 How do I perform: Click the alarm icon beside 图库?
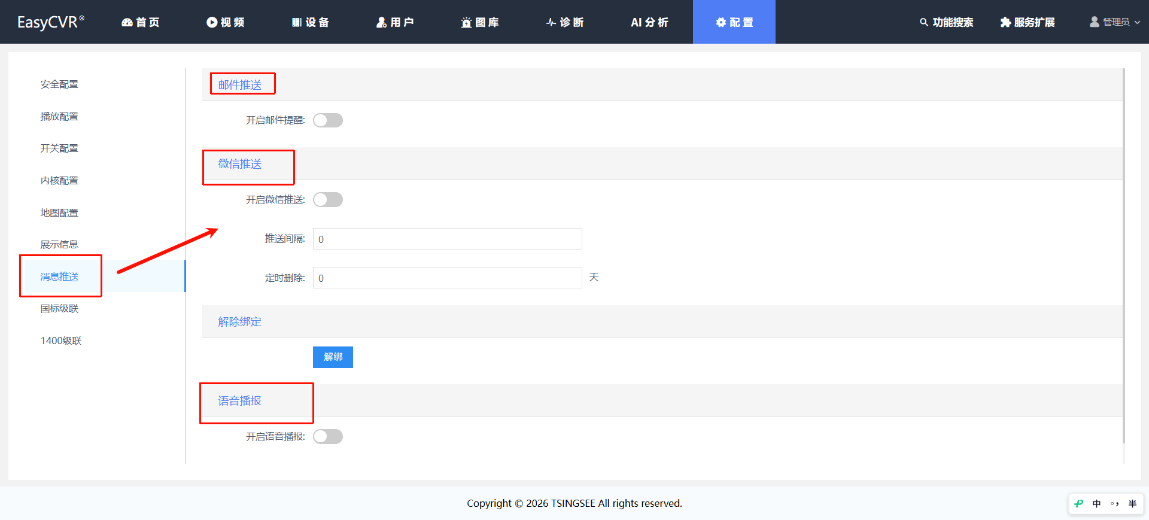[466, 22]
